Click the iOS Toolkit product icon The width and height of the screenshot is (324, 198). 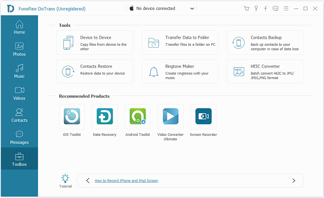pyautogui.click(x=72, y=116)
